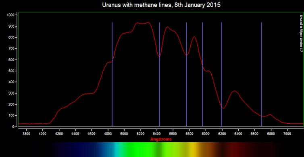This screenshot has height=157, width=304.
Task: Click the methane line near 6190 Angstroms
Action: (221, 75)
